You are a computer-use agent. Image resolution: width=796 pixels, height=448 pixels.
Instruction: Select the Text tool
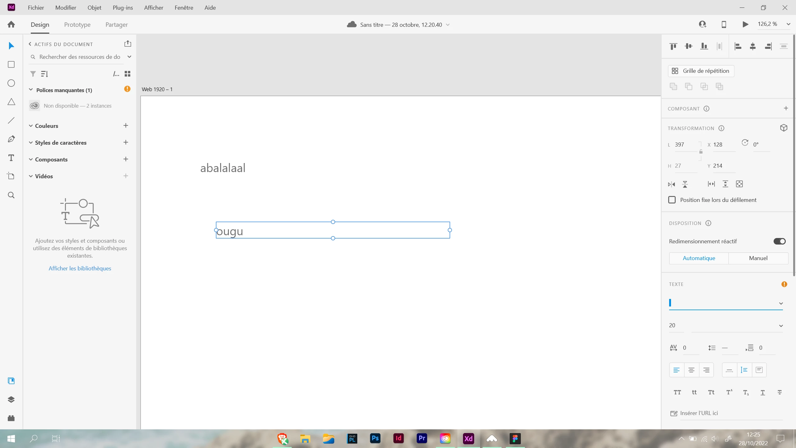coord(11,158)
